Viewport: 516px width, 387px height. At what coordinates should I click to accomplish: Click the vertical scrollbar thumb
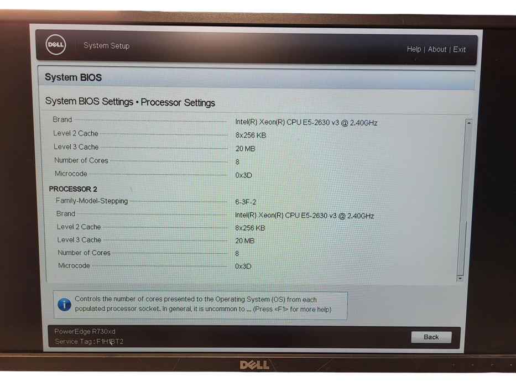point(462,248)
